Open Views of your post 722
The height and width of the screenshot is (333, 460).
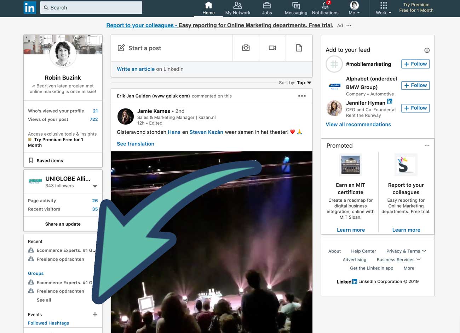[x=63, y=119]
